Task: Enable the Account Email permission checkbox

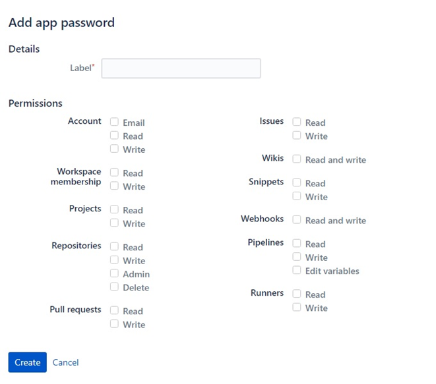Action: coord(115,122)
